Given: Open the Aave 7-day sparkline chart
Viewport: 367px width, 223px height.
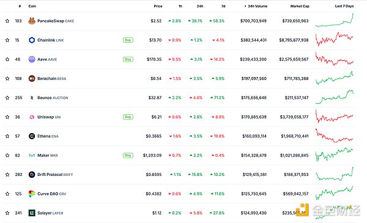Looking at the screenshot, I should tap(334, 59).
